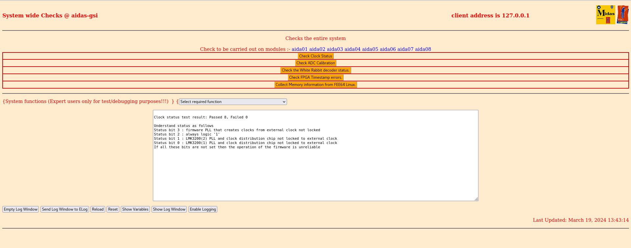The height and width of the screenshot is (248, 631).
Task: Click the Tcl powered logo icon
Action: click(623, 14)
